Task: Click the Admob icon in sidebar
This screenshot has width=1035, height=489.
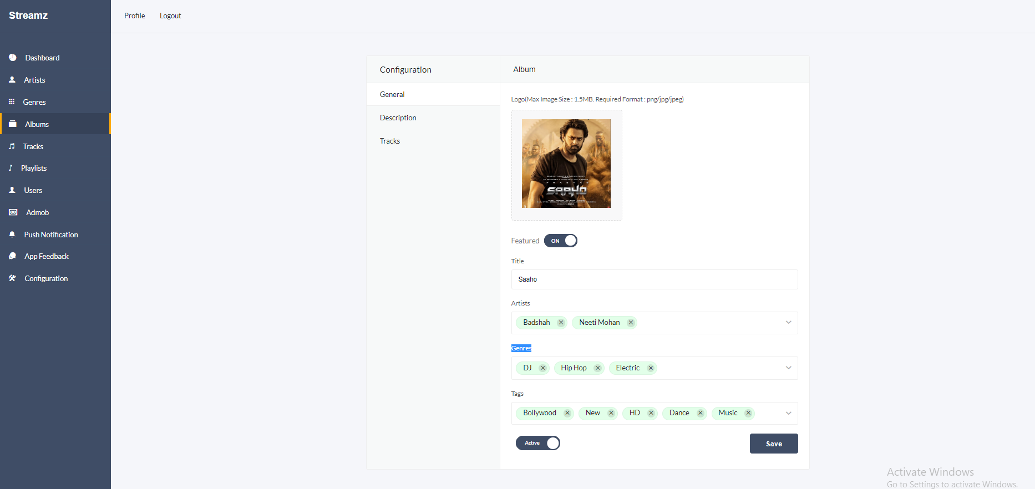Action: 13,212
